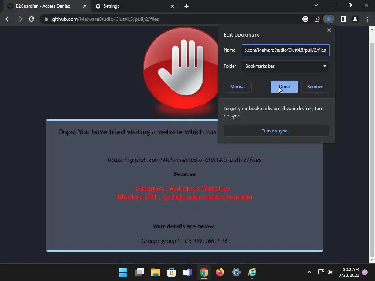Click the Chrome taskbar icon
375x281 pixels.
click(x=204, y=272)
